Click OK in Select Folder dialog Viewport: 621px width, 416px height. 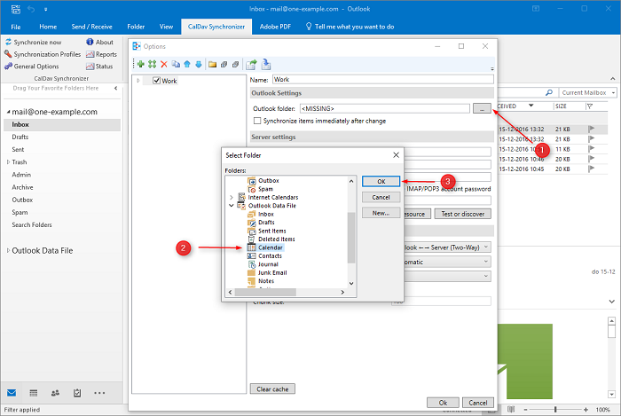coord(381,181)
